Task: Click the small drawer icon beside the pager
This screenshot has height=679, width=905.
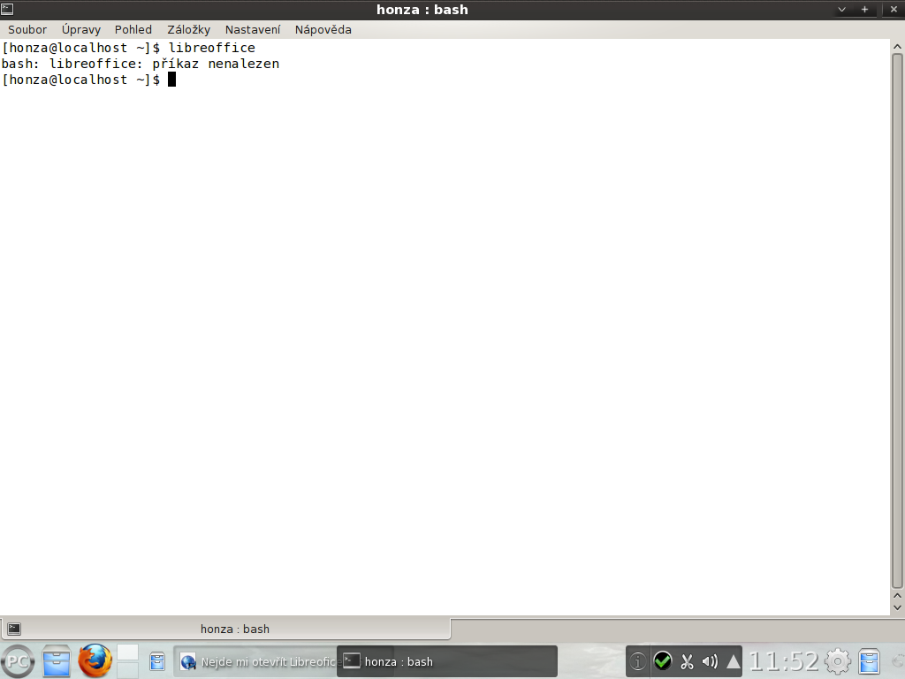Action: (157, 661)
